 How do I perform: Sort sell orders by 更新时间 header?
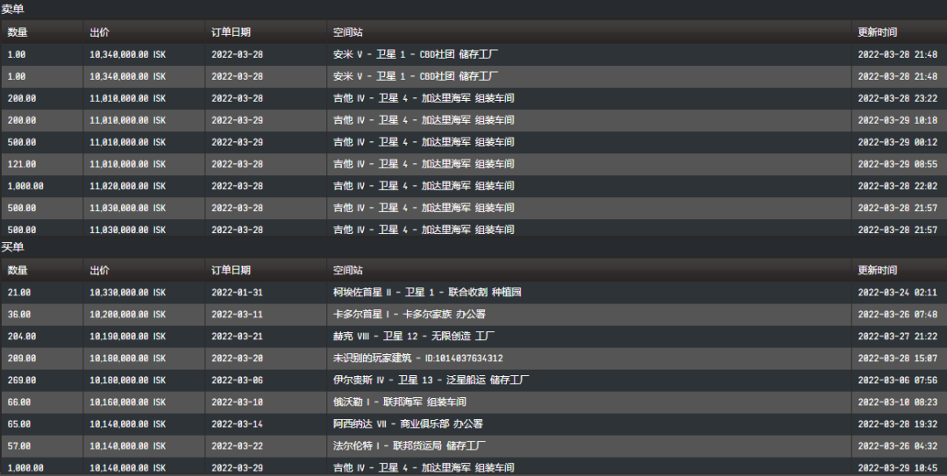point(877,32)
